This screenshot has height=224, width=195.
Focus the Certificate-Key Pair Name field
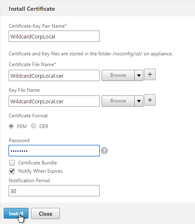(54, 36)
